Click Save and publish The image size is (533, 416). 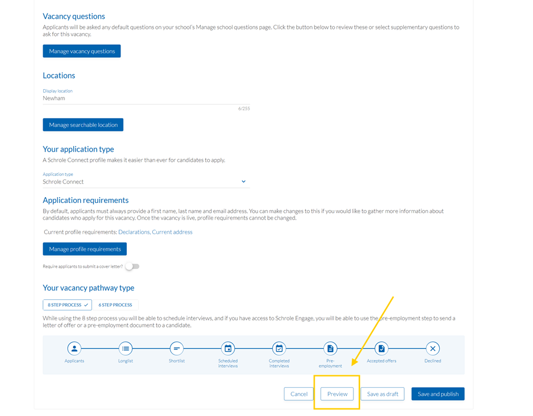[438, 394]
